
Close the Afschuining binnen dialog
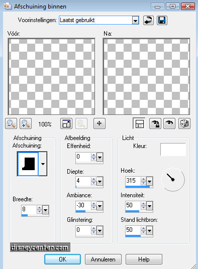pyautogui.click(x=188, y=7)
